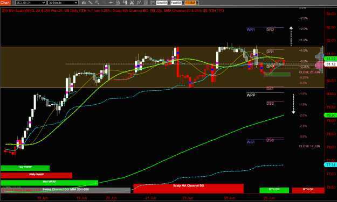Toggle the green Mnt VWAP button
This screenshot has height=202, width=337.
(x=50, y=183)
